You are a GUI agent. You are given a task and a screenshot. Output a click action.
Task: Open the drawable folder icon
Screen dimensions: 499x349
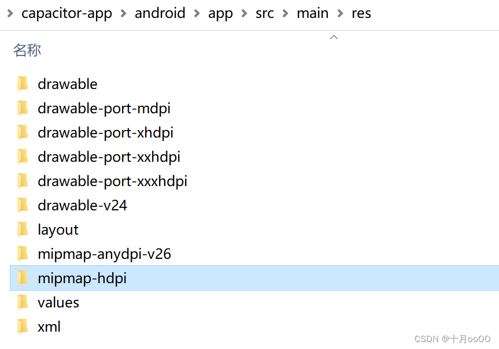[x=23, y=84]
